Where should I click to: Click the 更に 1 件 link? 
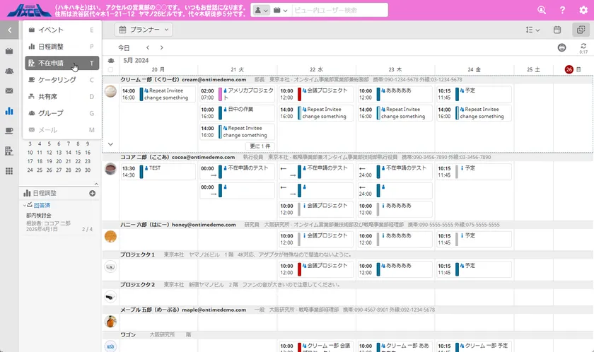click(x=260, y=146)
